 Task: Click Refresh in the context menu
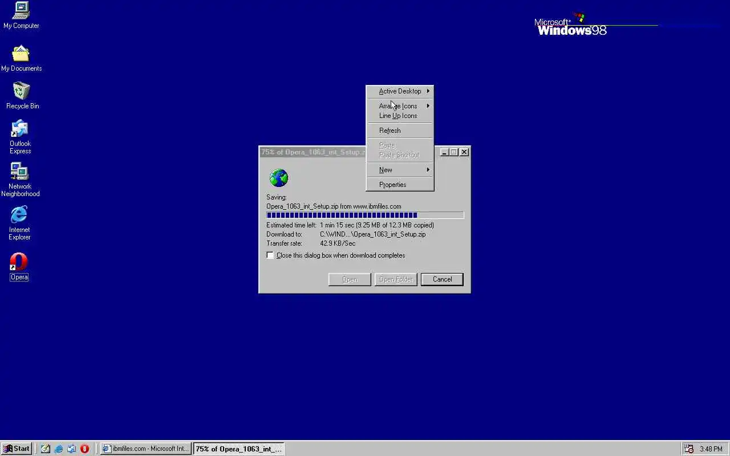(x=400, y=131)
